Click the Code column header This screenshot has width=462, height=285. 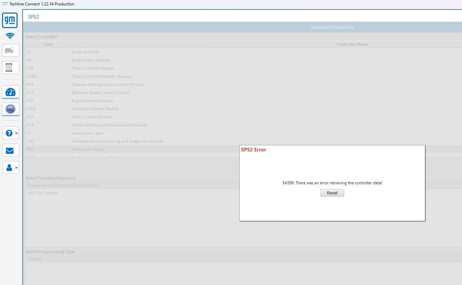tap(48, 44)
